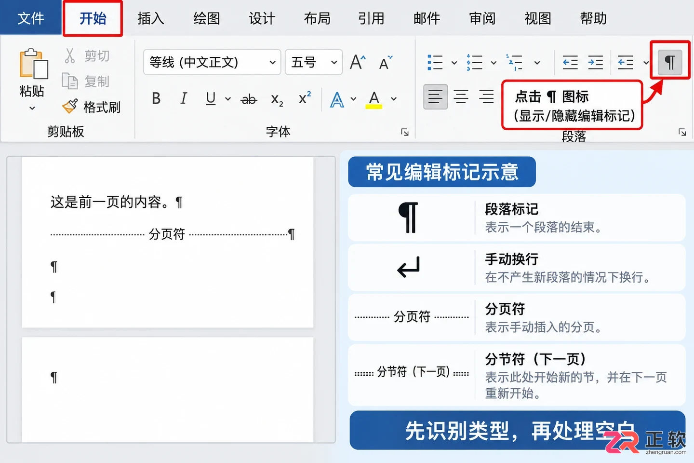Open Chinese layout dropdown arrow
This screenshot has width=694, height=463.
[x=646, y=62]
